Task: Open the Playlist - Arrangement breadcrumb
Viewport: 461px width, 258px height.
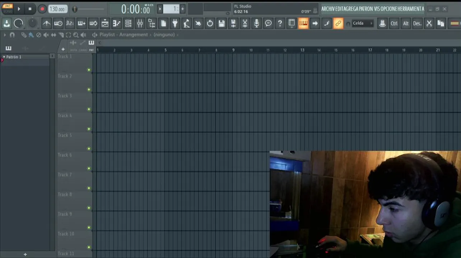Action: [124, 35]
